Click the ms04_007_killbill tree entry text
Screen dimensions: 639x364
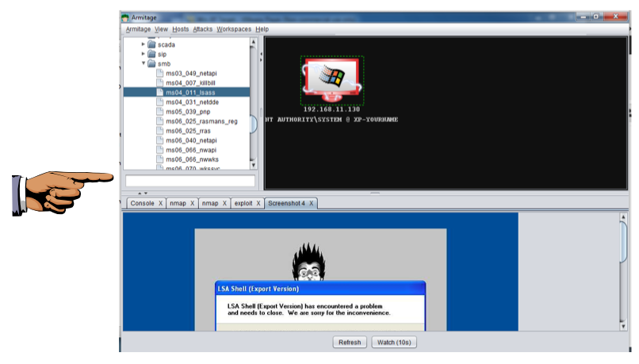tap(190, 82)
